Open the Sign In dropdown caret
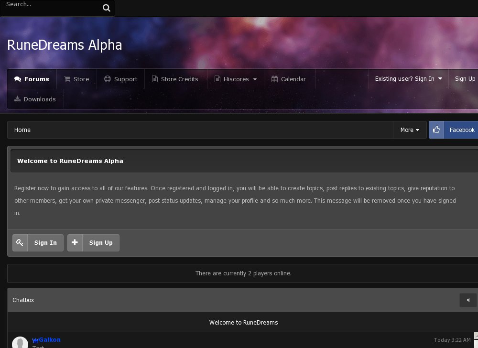This screenshot has width=478, height=348. 440,79
